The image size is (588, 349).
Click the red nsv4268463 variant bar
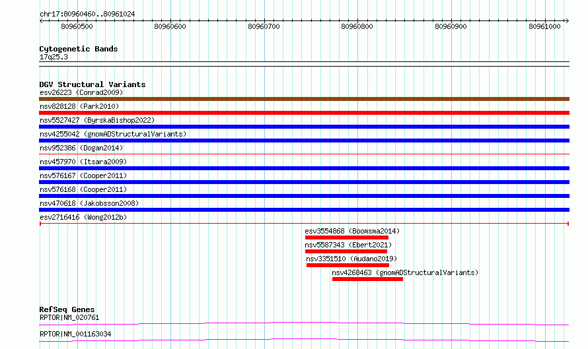point(367,279)
